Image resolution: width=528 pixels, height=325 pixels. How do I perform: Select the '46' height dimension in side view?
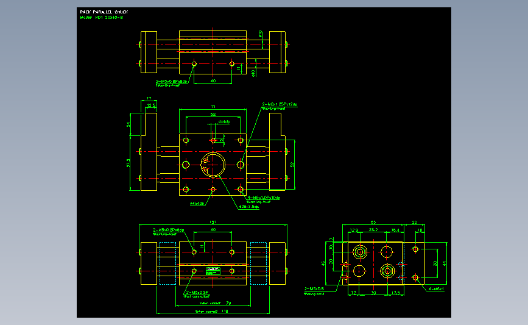coord(323,263)
